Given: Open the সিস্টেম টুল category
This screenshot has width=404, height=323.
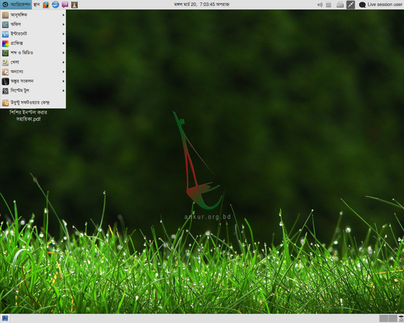Looking at the screenshot, I should pyautogui.click(x=33, y=91).
